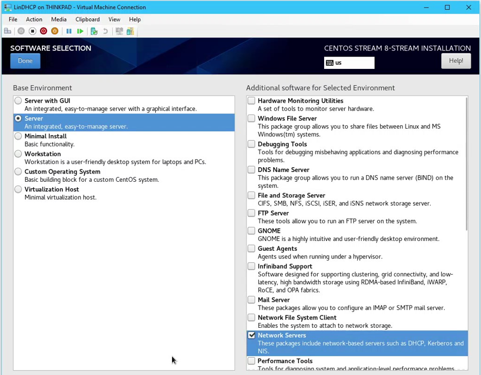Turn off the VM with stop icon
The width and height of the screenshot is (481, 375).
pos(32,31)
